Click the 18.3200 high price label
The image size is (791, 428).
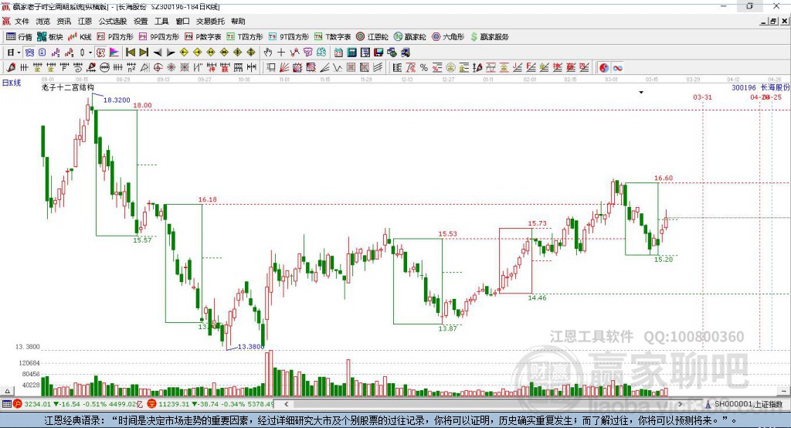[117, 100]
